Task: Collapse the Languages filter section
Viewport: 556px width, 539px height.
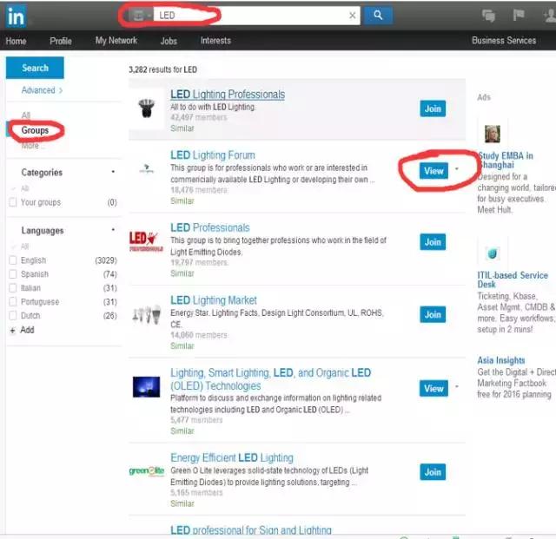Action: pyautogui.click(x=113, y=230)
